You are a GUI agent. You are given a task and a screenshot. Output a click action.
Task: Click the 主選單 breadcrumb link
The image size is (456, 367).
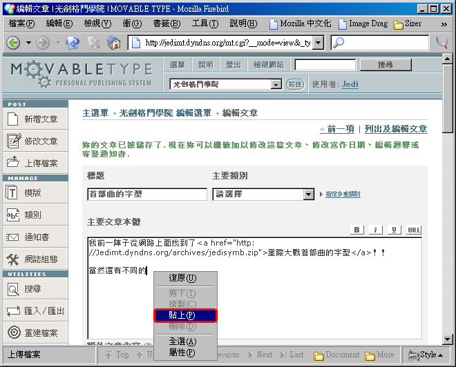(95, 112)
